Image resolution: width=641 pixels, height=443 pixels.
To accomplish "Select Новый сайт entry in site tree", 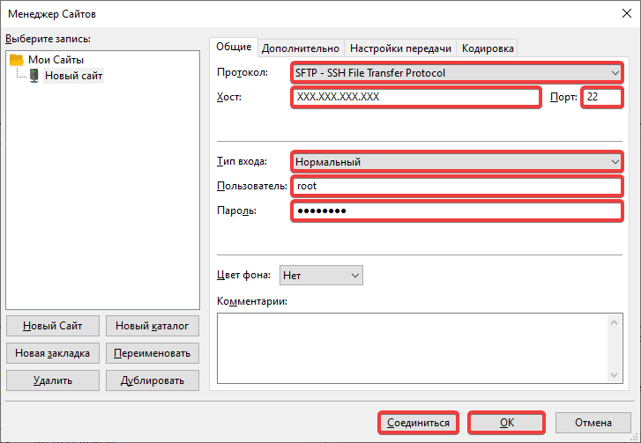I will [73, 76].
